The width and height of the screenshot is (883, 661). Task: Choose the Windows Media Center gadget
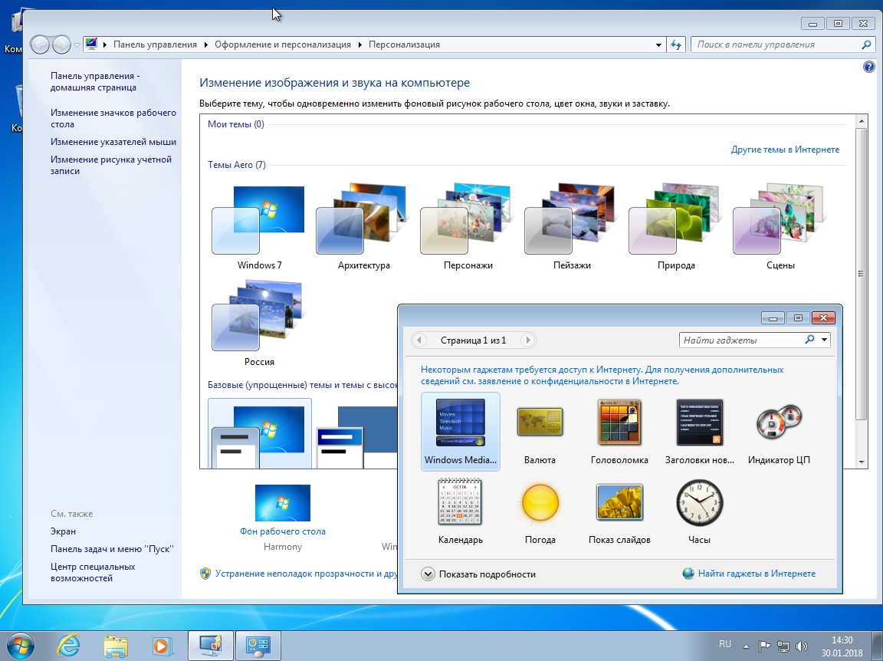click(x=460, y=432)
